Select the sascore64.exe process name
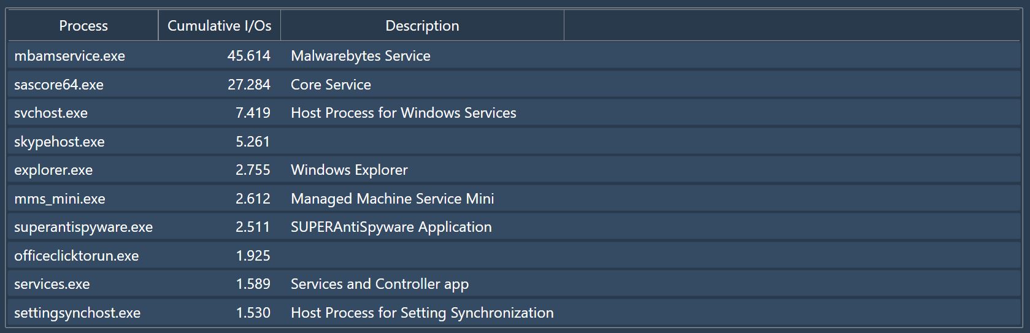Image resolution: width=1030 pixels, height=333 pixels. [59, 85]
